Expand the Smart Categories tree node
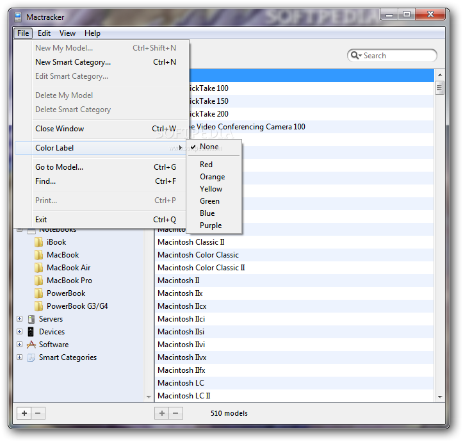Screen dimensions: 463x442 click(x=19, y=357)
